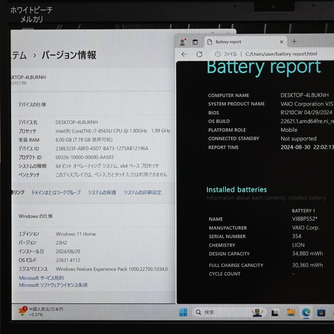Open システムの保護 link
334x334 pixels.
pyautogui.click(x=102, y=193)
